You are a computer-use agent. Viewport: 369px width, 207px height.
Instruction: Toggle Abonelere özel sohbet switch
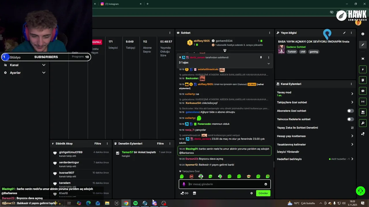point(350,111)
